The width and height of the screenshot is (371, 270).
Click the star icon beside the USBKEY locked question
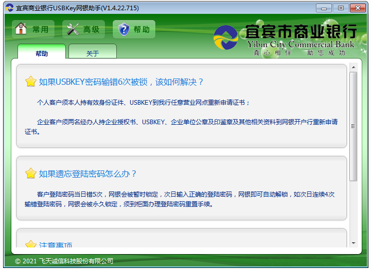click(x=31, y=82)
